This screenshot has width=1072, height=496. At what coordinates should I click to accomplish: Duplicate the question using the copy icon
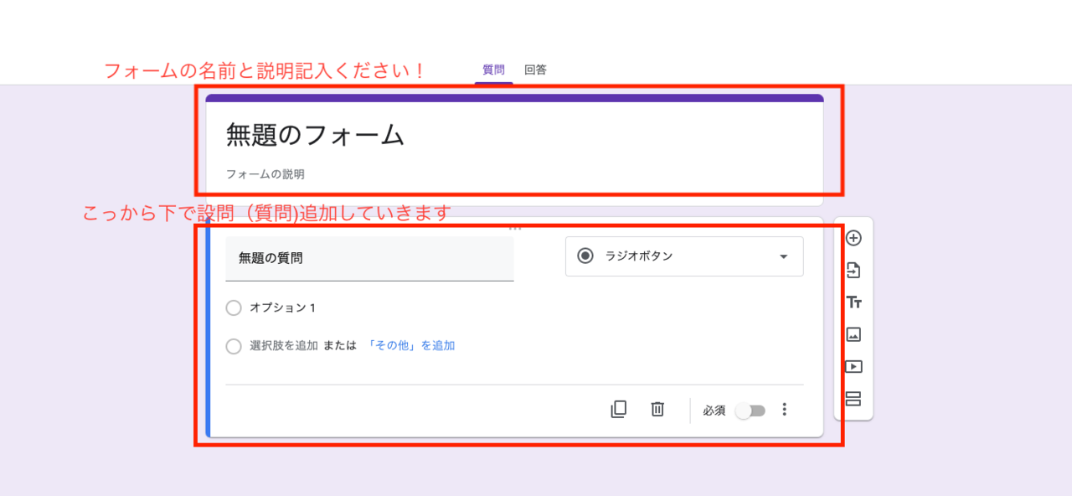619,410
